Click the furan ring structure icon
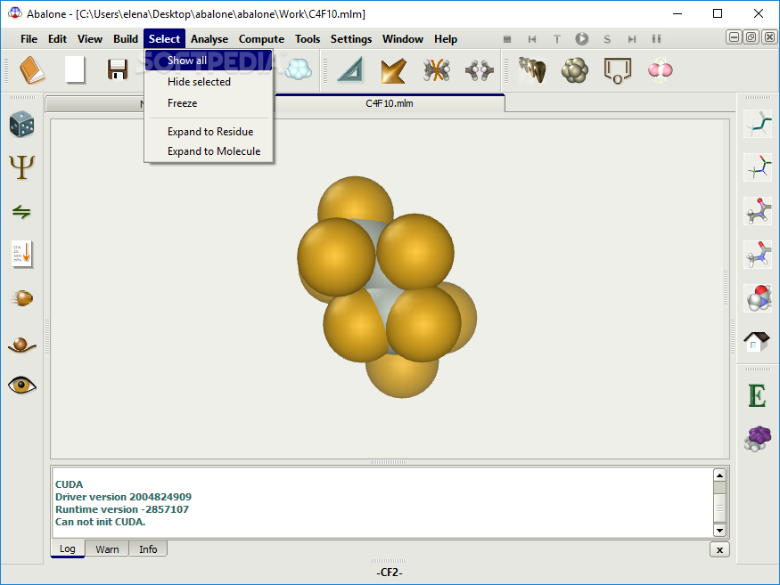Image resolution: width=780 pixels, height=585 pixels. 618,69
